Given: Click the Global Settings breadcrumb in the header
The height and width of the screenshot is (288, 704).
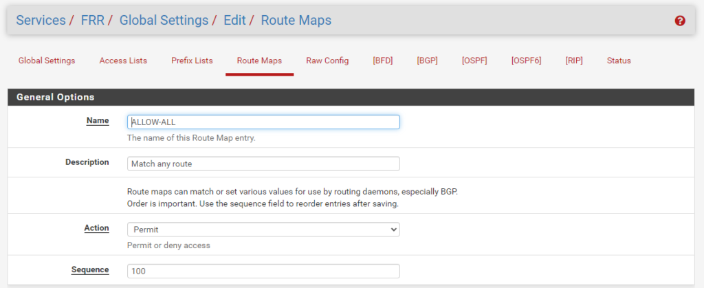Looking at the screenshot, I should 164,21.
